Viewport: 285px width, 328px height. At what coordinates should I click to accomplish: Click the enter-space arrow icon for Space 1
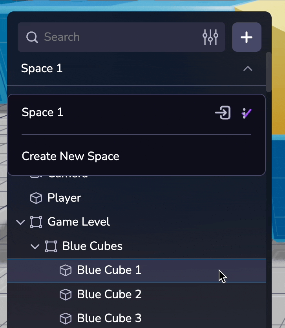click(223, 113)
